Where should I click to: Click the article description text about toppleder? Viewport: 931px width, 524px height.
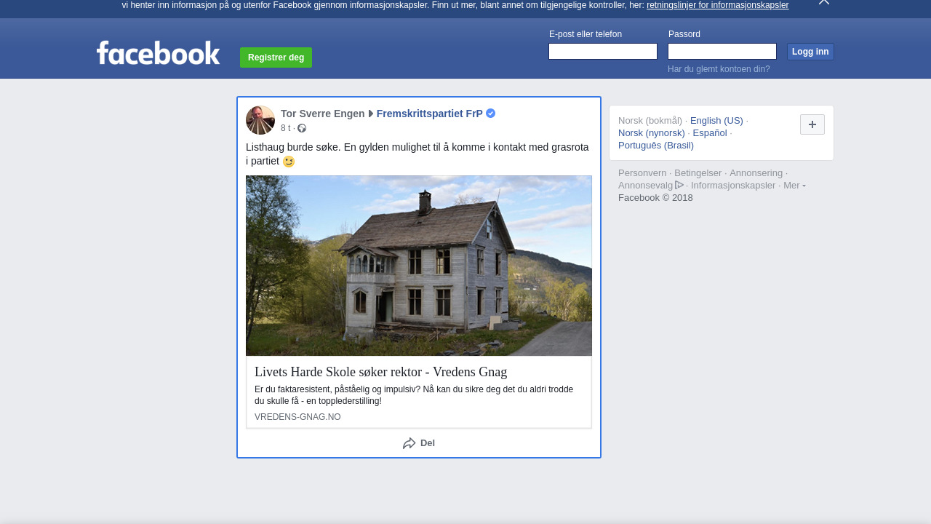coord(414,395)
